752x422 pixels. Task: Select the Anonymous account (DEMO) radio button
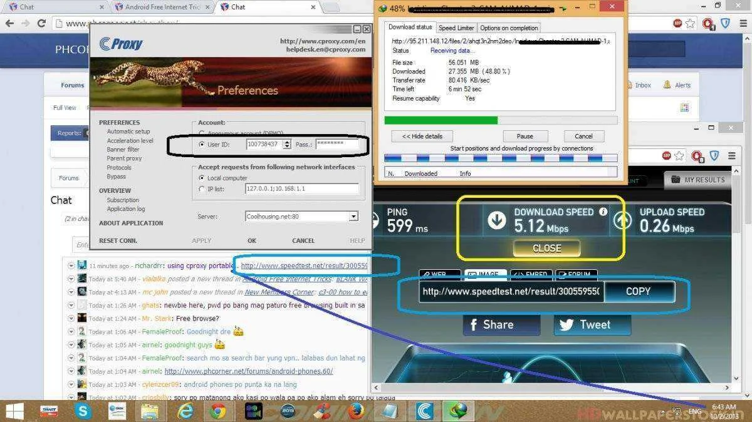202,133
